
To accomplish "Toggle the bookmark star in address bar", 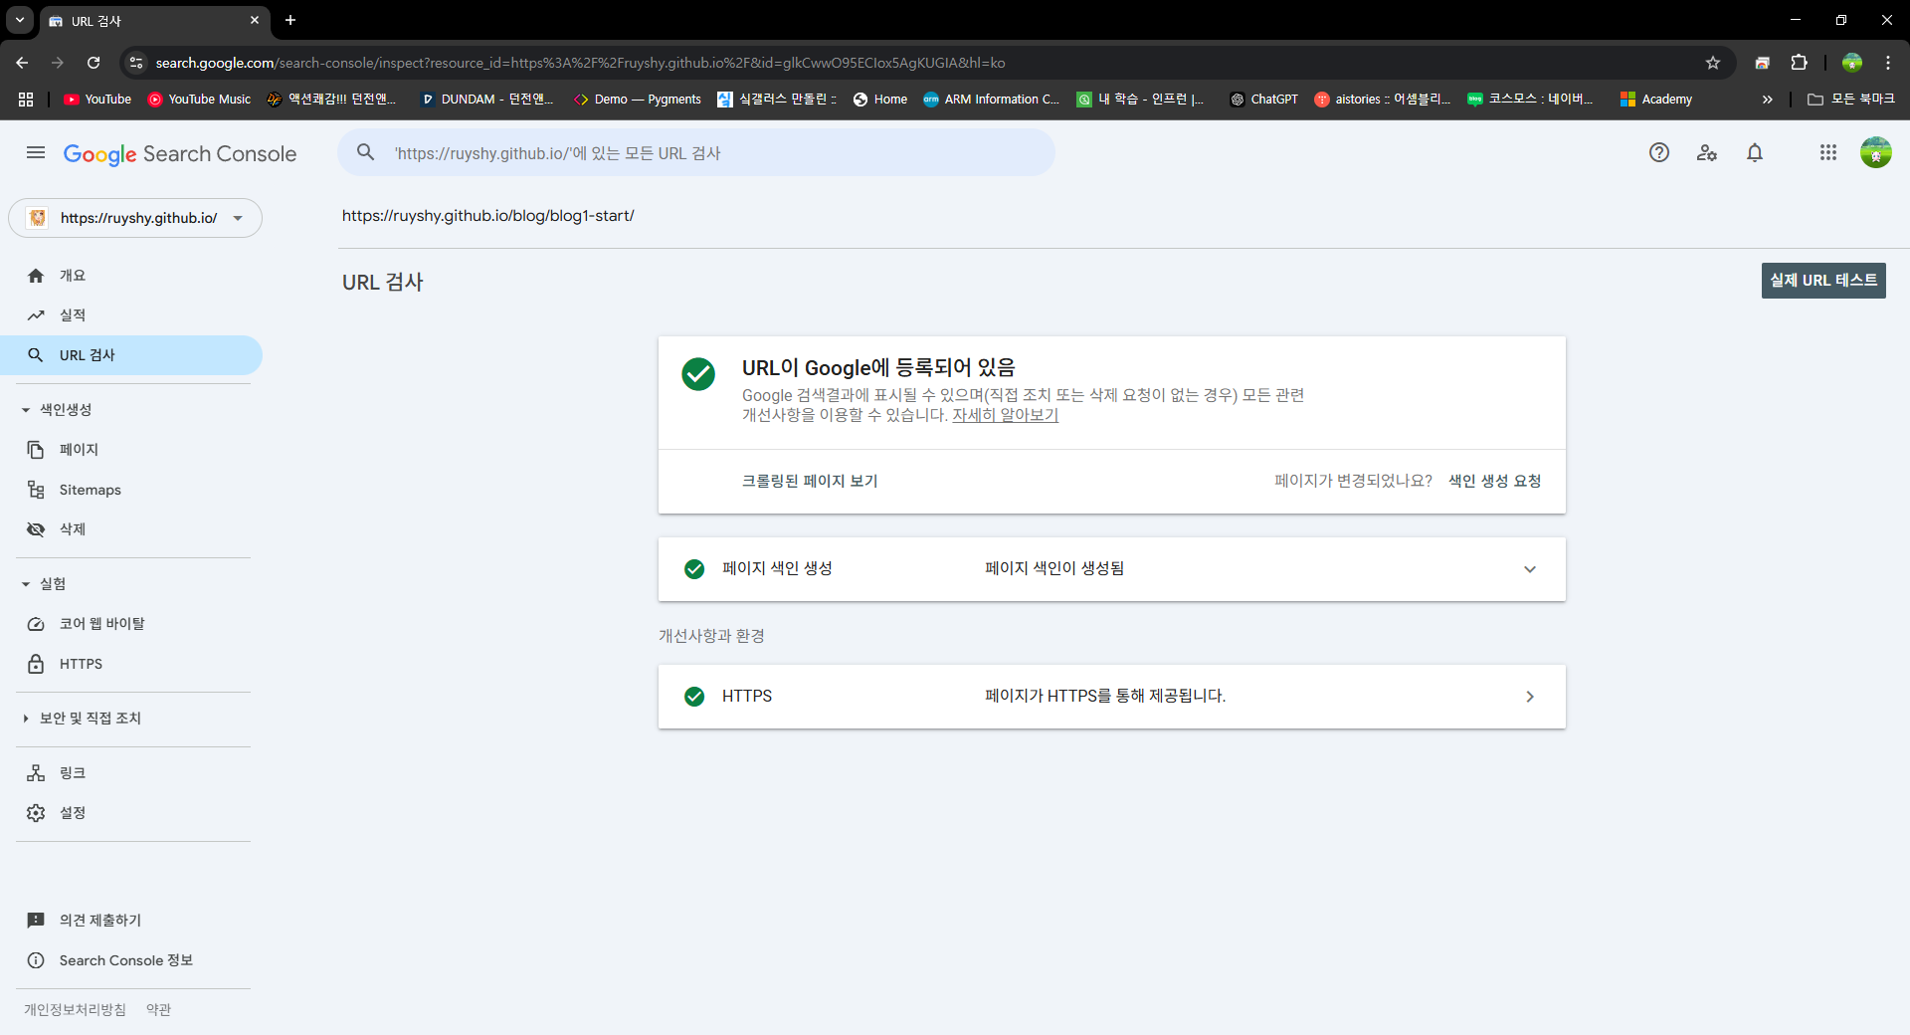I will coord(1713,62).
